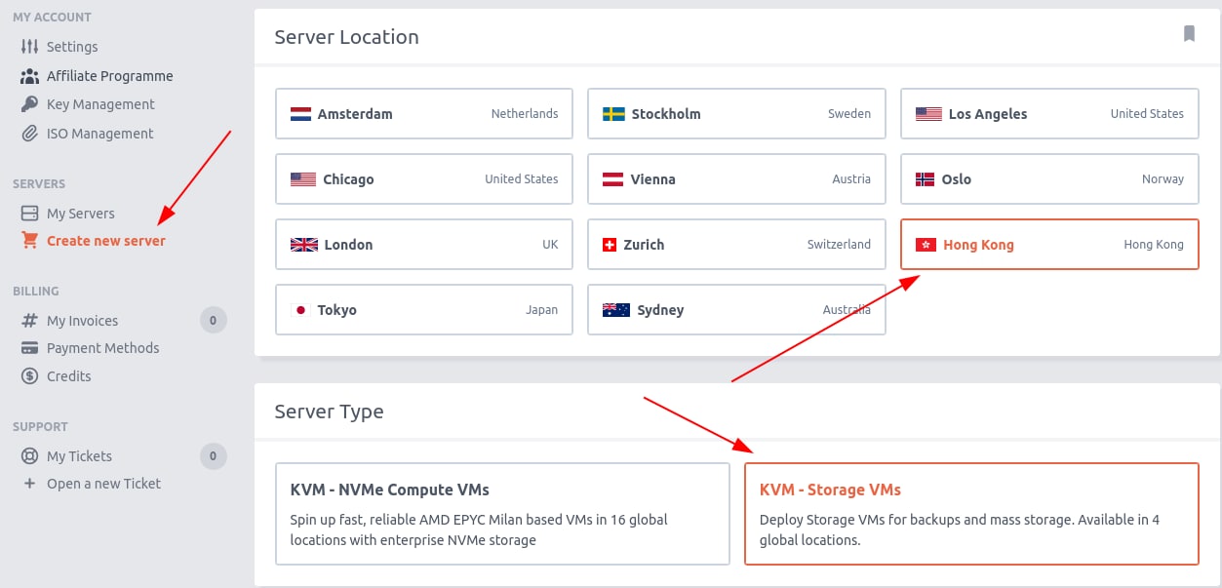Click the My Invoices count badge
This screenshot has height=588, width=1222.
pos(213,320)
